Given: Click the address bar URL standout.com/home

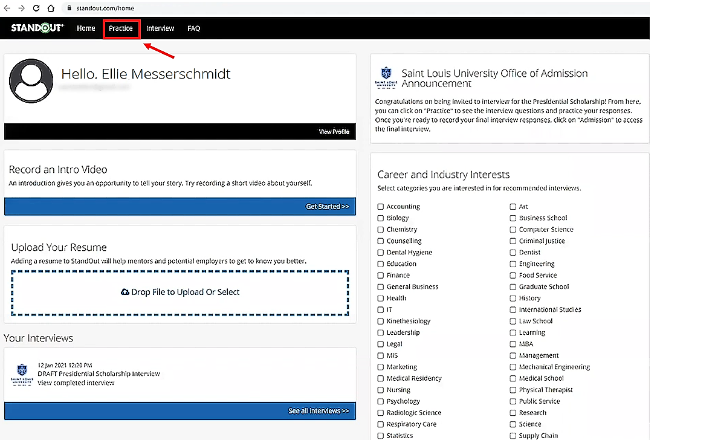Looking at the screenshot, I should coord(105,8).
